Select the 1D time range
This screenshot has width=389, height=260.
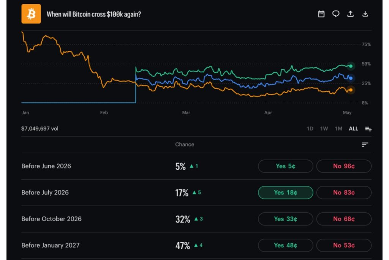[310, 129]
